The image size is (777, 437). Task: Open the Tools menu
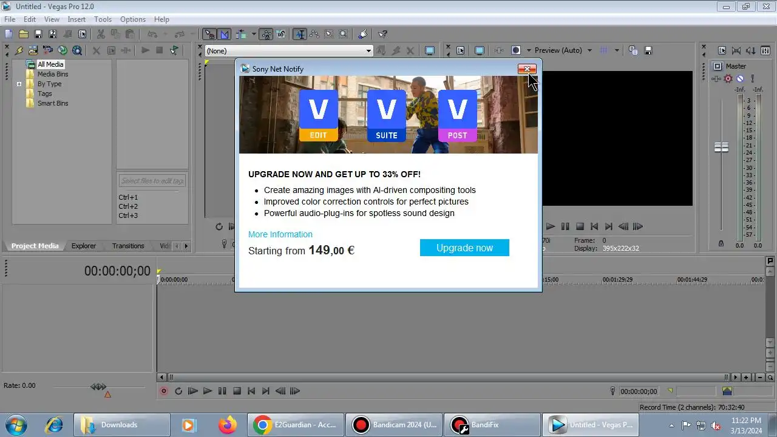click(x=103, y=19)
